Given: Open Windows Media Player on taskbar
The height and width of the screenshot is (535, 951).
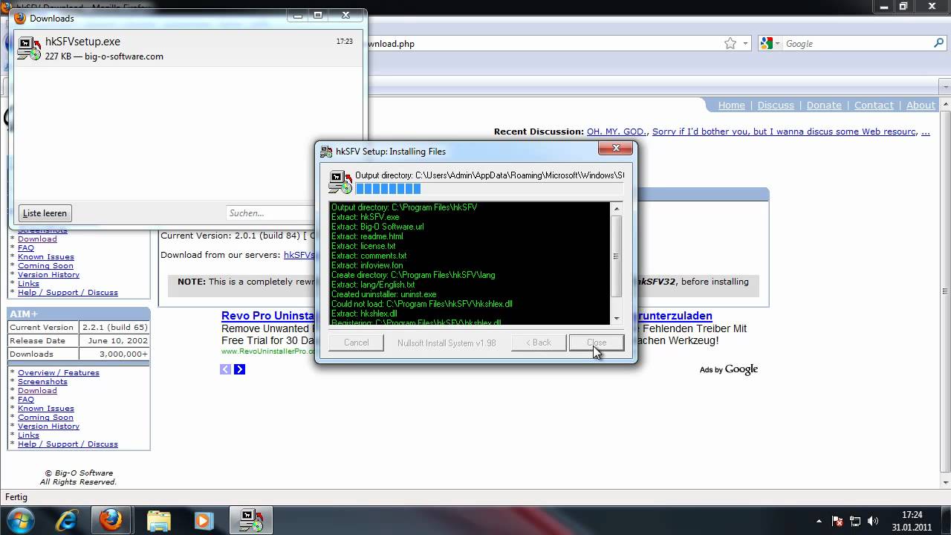Looking at the screenshot, I should coord(203,520).
